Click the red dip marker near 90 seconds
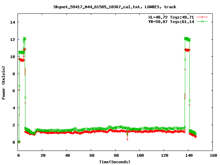This screenshot has height=165, width=220. [127, 140]
